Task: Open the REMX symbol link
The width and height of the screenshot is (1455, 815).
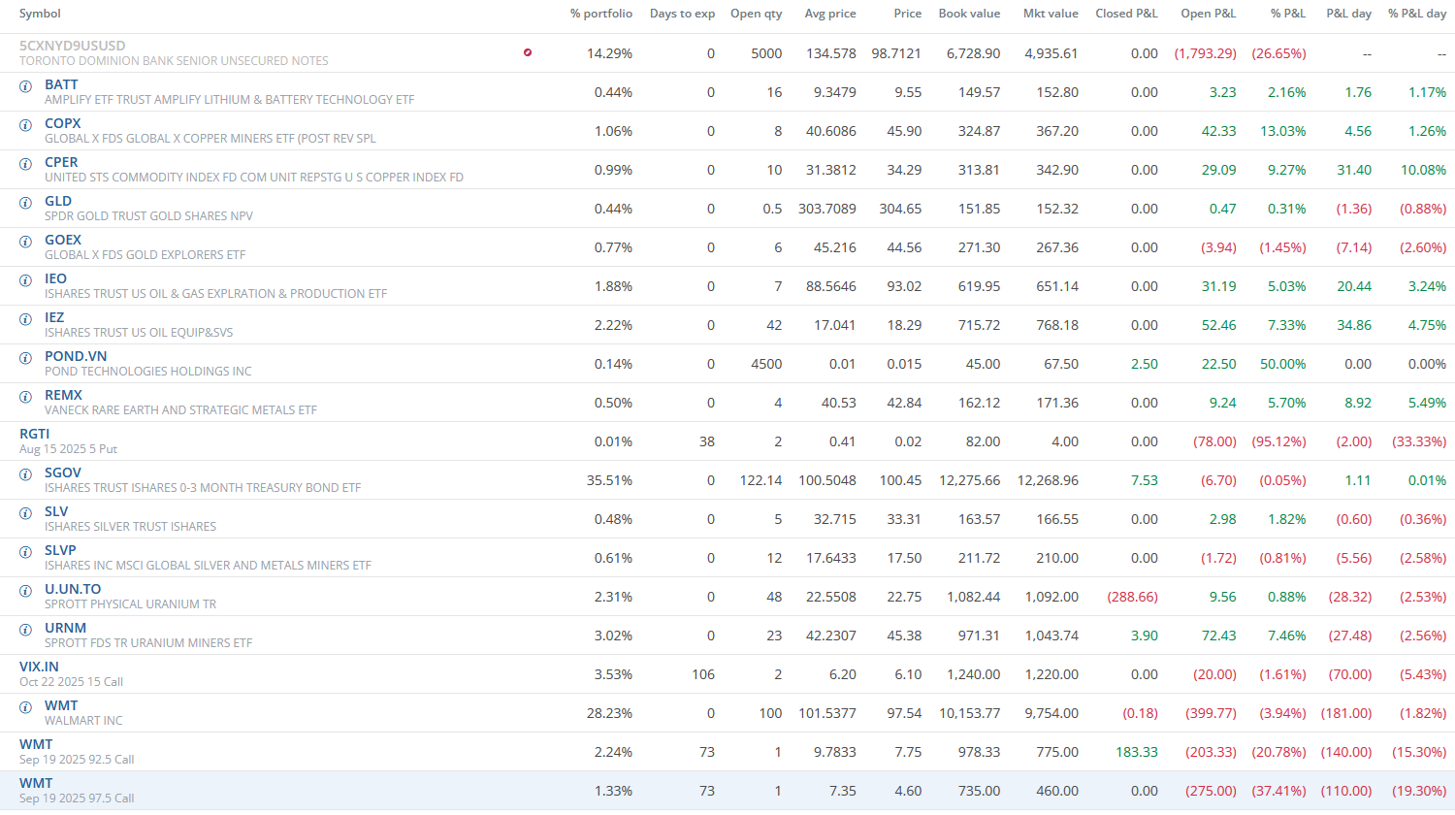Action: (x=63, y=395)
